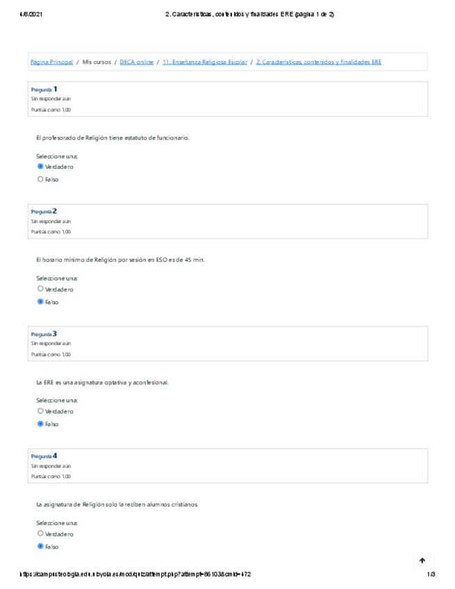Pick Verdadero for Pregunta 4
This screenshot has height=589, width=455.
pyautogui.click(x=40, y=533)
